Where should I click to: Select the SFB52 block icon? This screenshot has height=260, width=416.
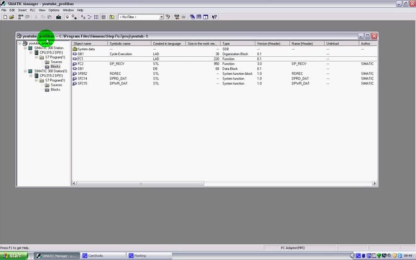(x=75, y=74)
